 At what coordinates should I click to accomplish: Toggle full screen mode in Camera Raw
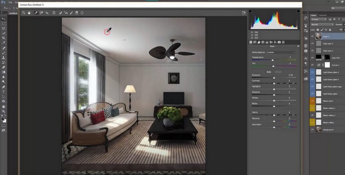coord(244,13)
